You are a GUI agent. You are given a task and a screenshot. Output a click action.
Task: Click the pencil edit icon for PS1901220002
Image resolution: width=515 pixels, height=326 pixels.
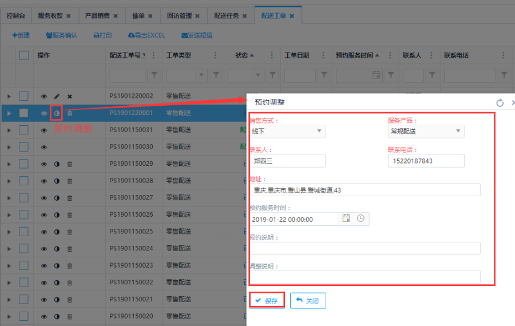(57, 97)
